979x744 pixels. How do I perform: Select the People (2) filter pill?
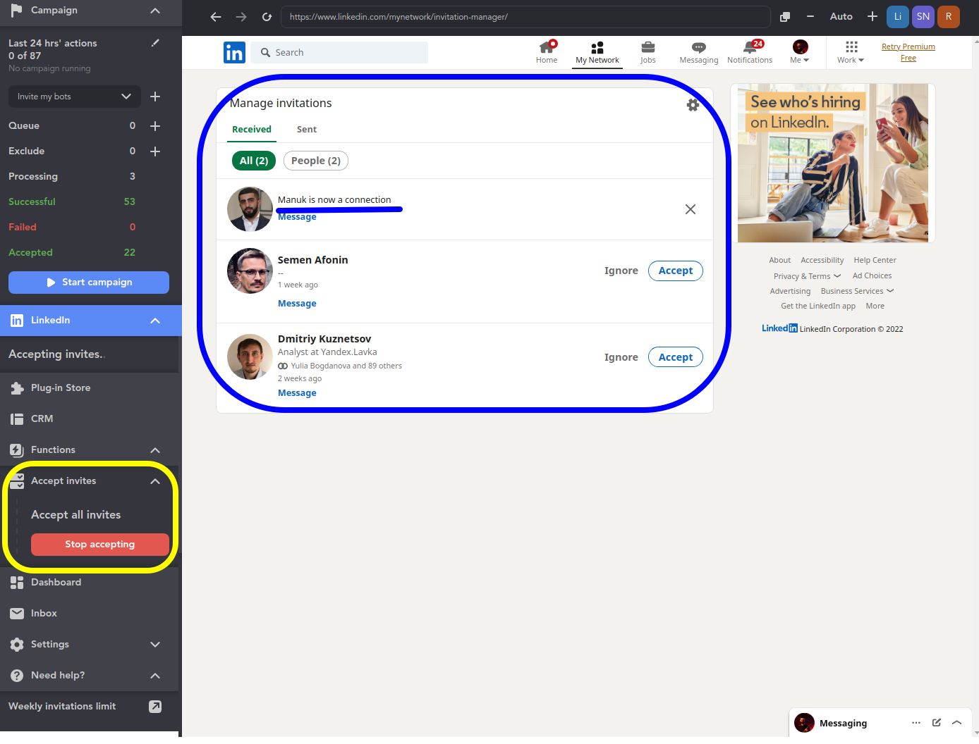coord(316,161)
